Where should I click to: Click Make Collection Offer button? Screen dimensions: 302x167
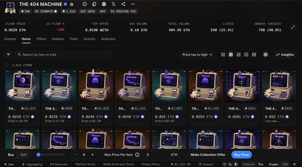click(x=208, y=155)
